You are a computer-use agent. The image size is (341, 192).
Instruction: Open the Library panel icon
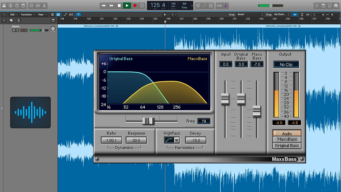click(x=4, y=5)
